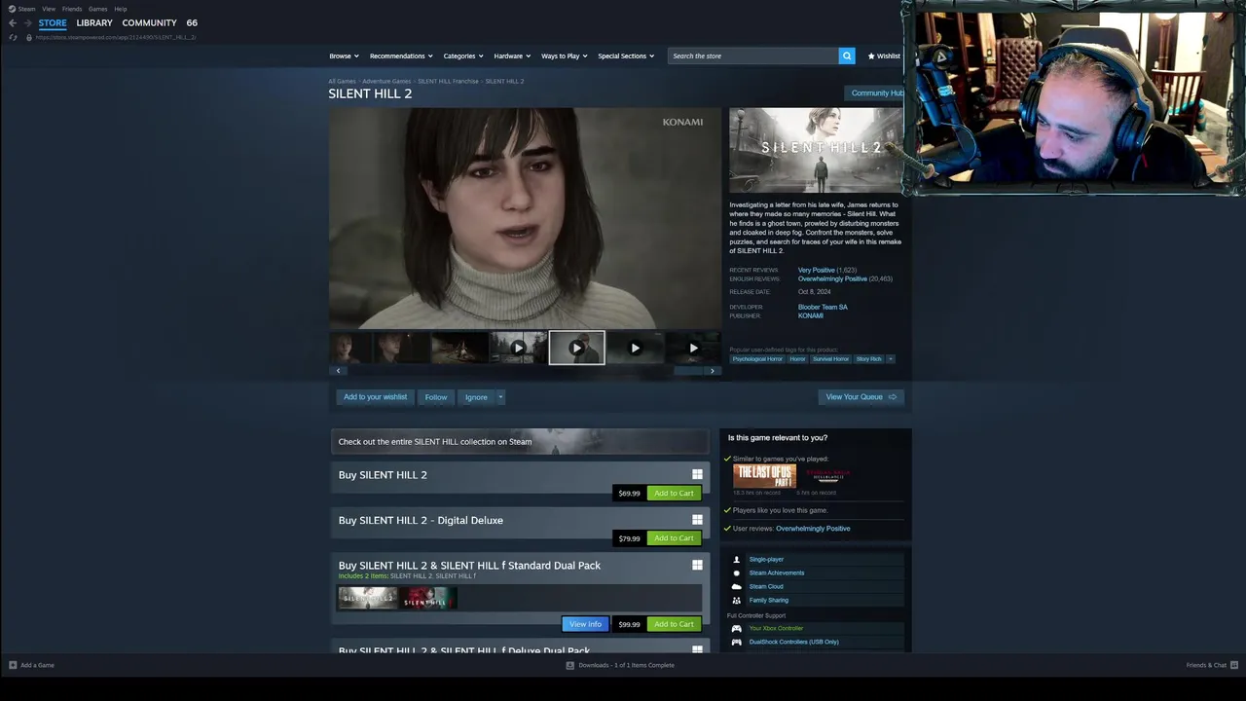Open the Steam menu
Image resolution: width=1246 pixels, height=701 pixels.
(x=26, y=9)
